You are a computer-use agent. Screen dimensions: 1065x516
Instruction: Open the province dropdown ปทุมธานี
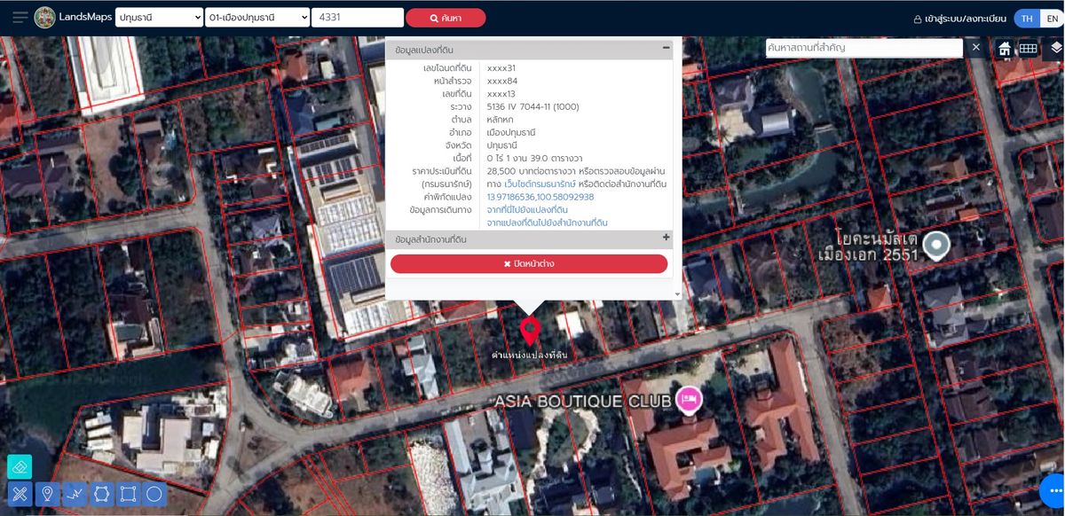point(159,18)
